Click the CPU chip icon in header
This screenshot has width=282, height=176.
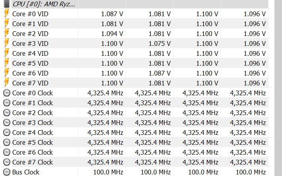click(x=7, y=4)
